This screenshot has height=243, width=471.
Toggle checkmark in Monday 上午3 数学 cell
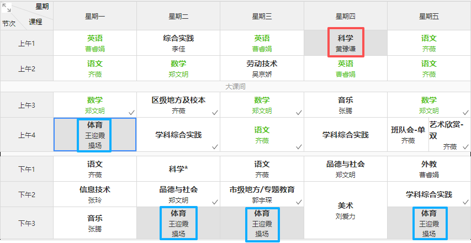131,113
